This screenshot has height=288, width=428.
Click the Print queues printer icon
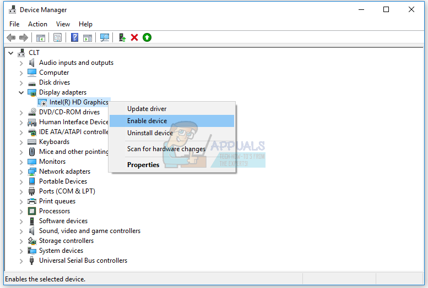pyautogui.click(x=32, y=201)
